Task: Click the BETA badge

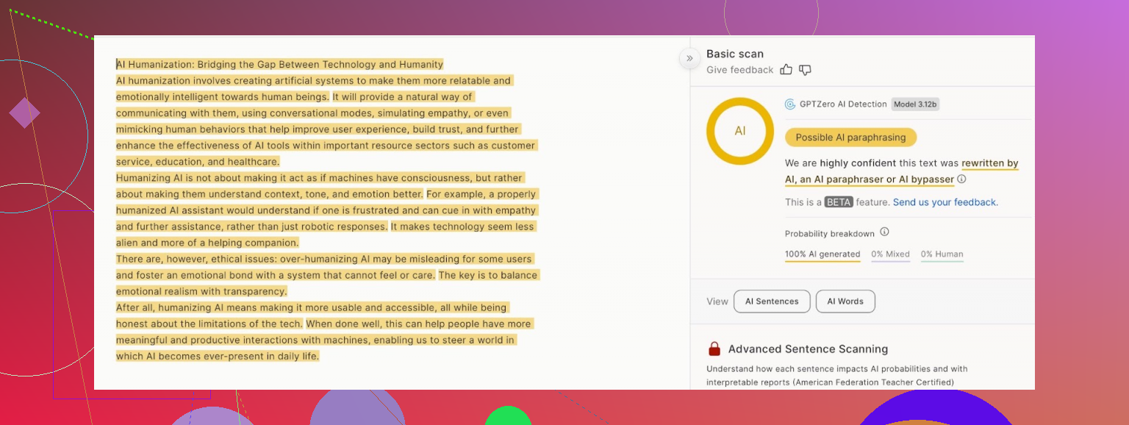Action: (x=839, y=202)
